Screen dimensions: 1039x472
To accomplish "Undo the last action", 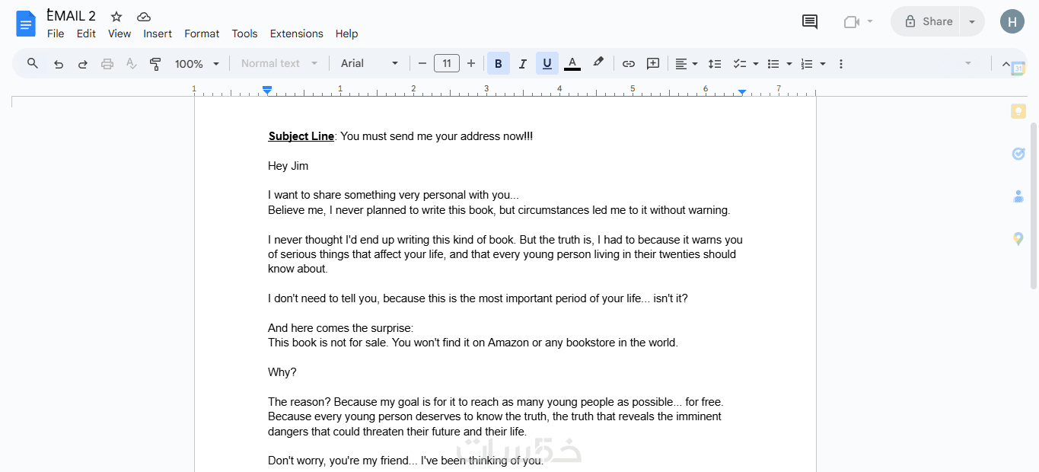I will point(59,64).
